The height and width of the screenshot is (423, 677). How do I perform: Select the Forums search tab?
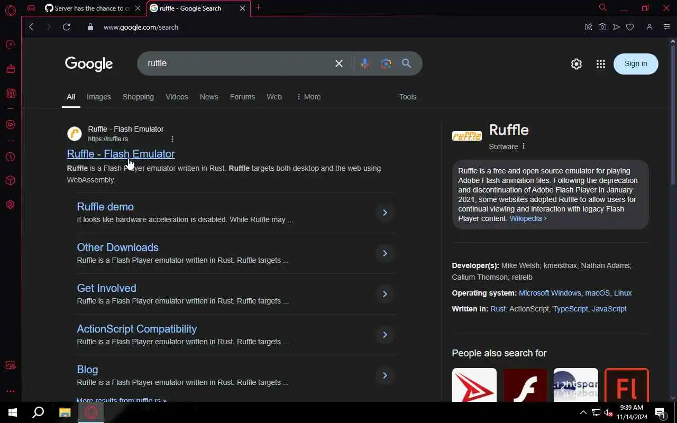pyautogui.click(x=242, y=97)
